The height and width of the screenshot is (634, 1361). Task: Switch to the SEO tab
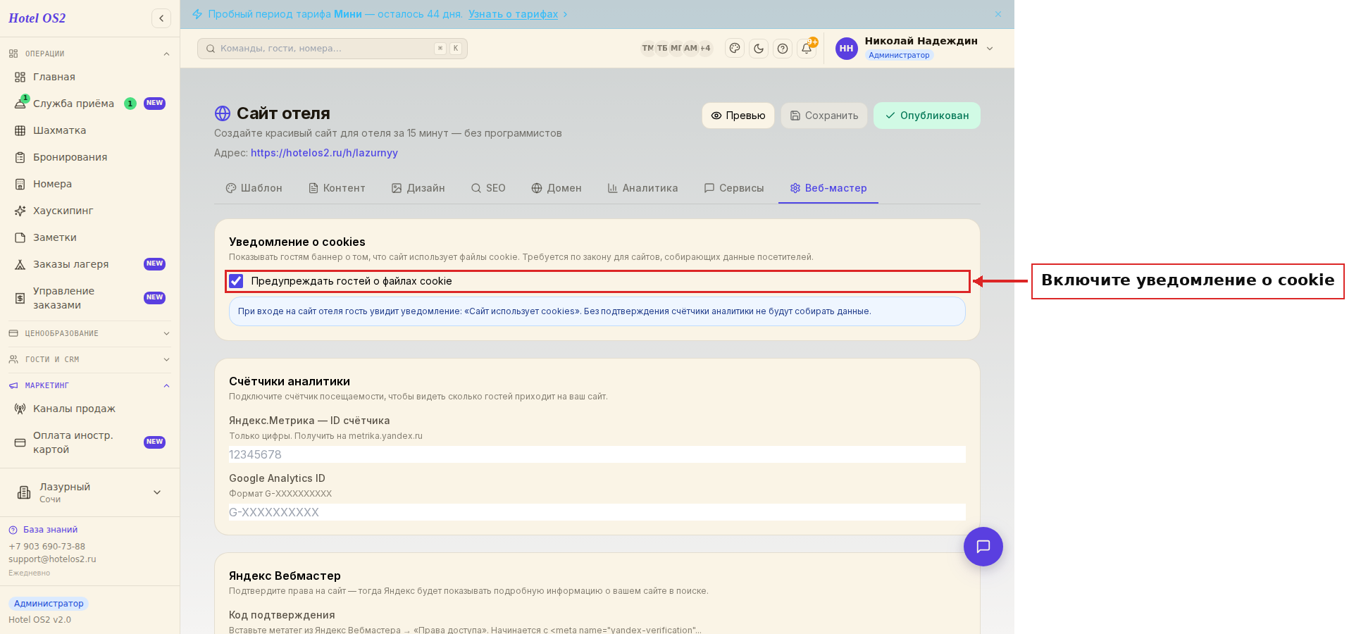[488, 188]
